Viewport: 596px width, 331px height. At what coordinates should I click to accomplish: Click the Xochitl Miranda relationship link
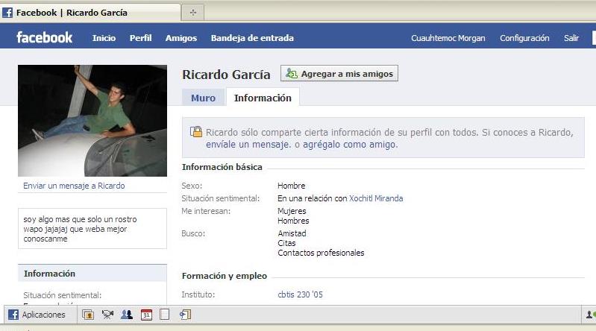pyautogui.click(x=376, y=198)
